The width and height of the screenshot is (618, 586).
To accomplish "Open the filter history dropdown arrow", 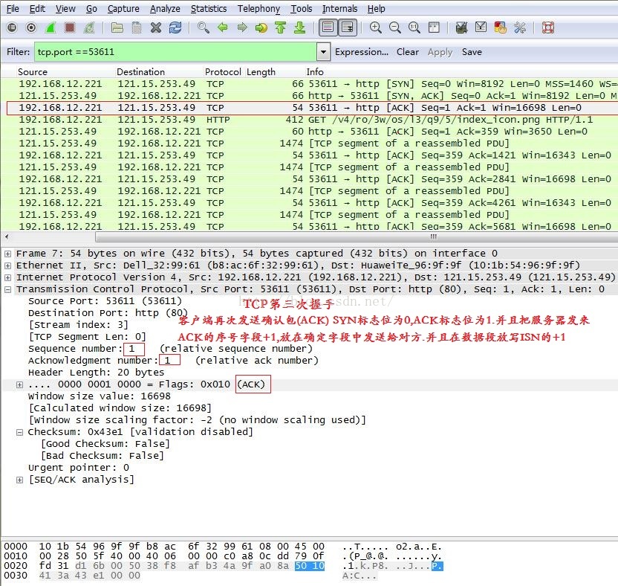I will (323, 52).
